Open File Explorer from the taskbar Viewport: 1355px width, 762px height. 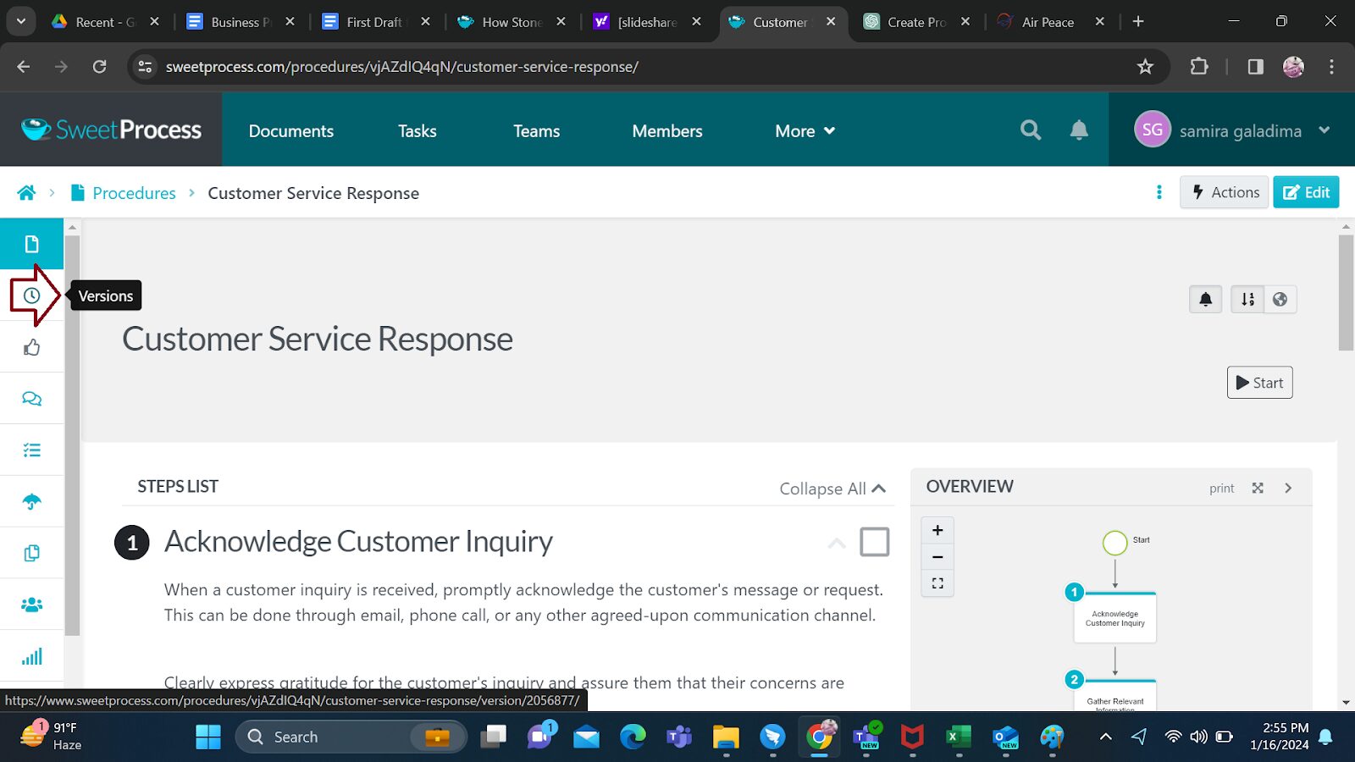coord(725,737)
